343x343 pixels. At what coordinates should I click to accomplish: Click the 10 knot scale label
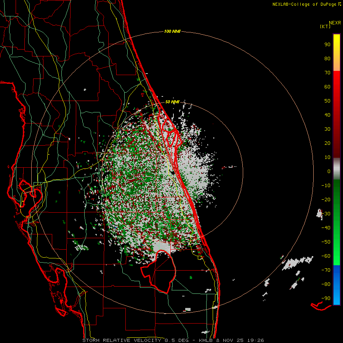tap(327, 157)
